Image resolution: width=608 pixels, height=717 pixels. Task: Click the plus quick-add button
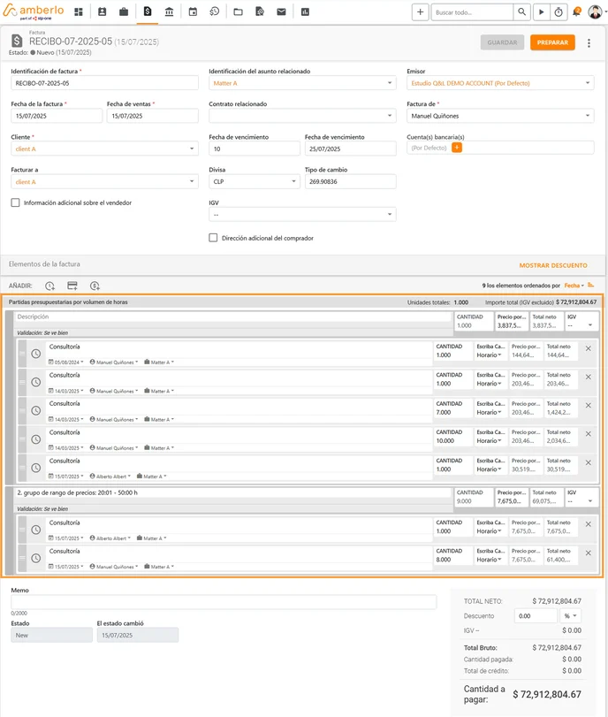tap(420, 12)
